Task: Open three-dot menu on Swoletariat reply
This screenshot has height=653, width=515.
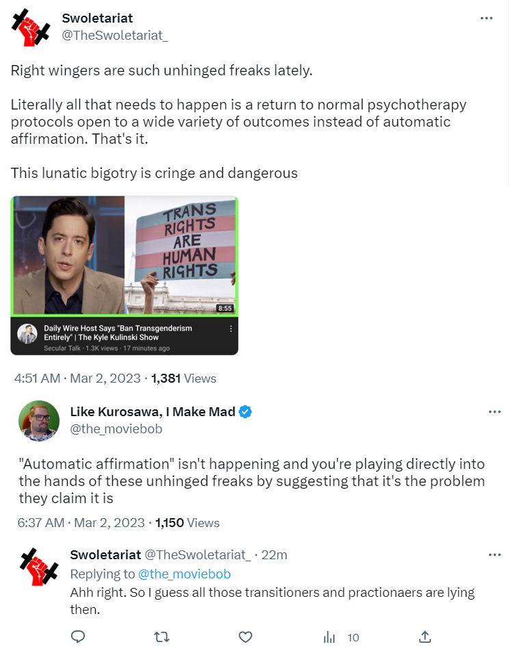Action: [x=494, y=554]
